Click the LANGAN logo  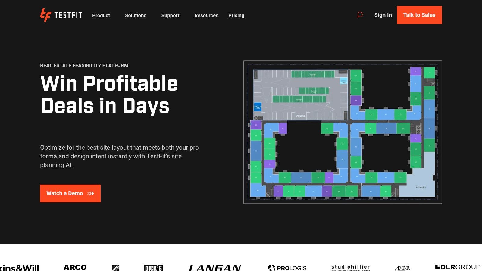215,268
